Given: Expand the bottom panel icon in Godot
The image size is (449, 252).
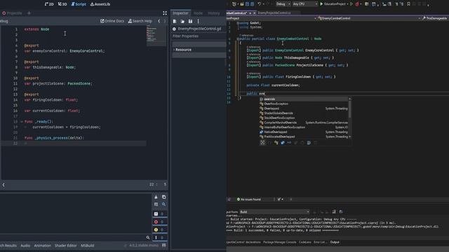Looking at the screenshot, I should [x=163, y=246].
